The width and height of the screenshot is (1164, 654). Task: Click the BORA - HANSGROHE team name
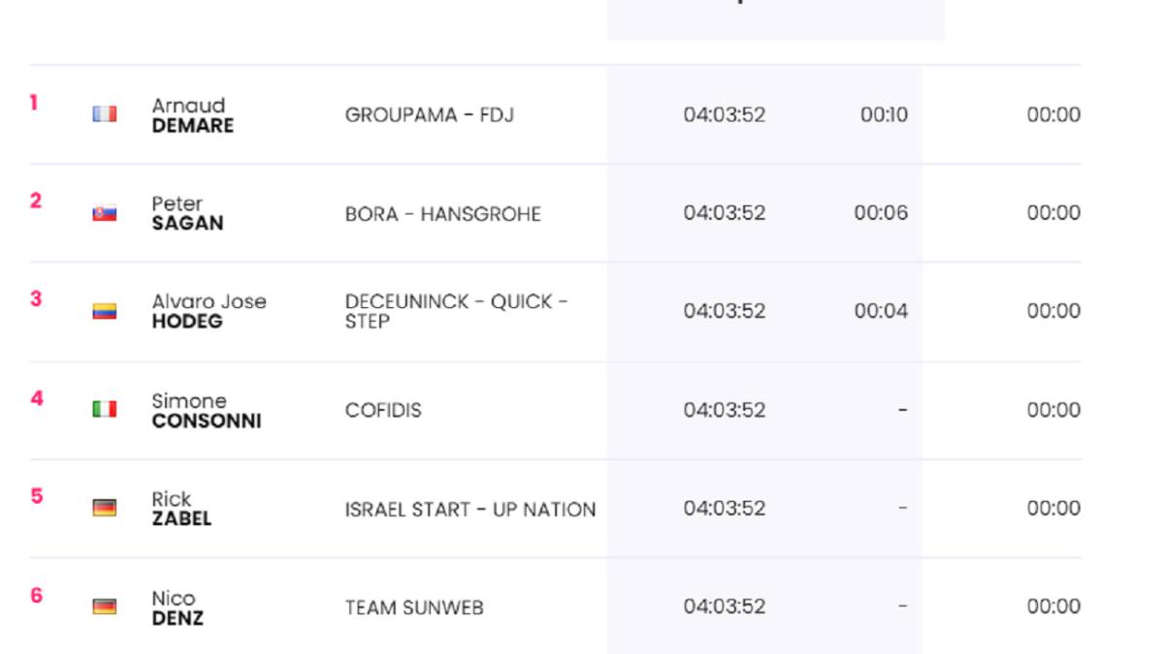[443, 213]
